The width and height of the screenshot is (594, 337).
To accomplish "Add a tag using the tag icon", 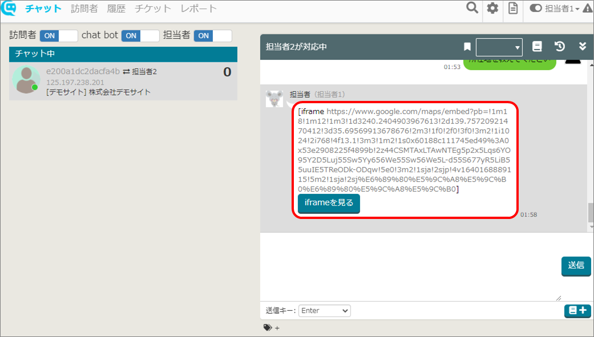I will tap(268, 327).
